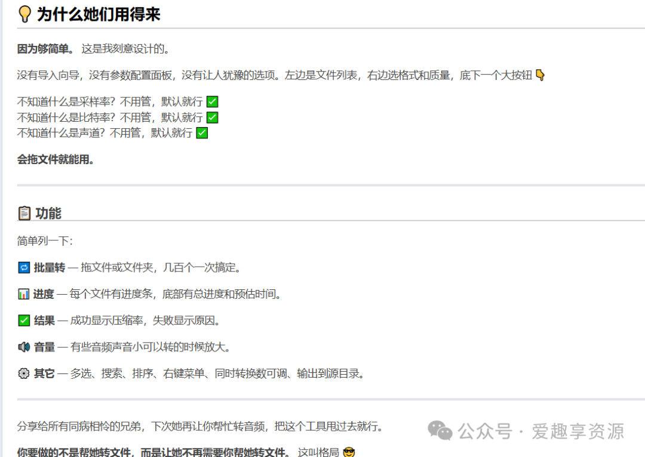This screenshot has width=645, height=457.
Task: Click the clipboard emoji beside 功能 heading
Action: tap(24, 213)
